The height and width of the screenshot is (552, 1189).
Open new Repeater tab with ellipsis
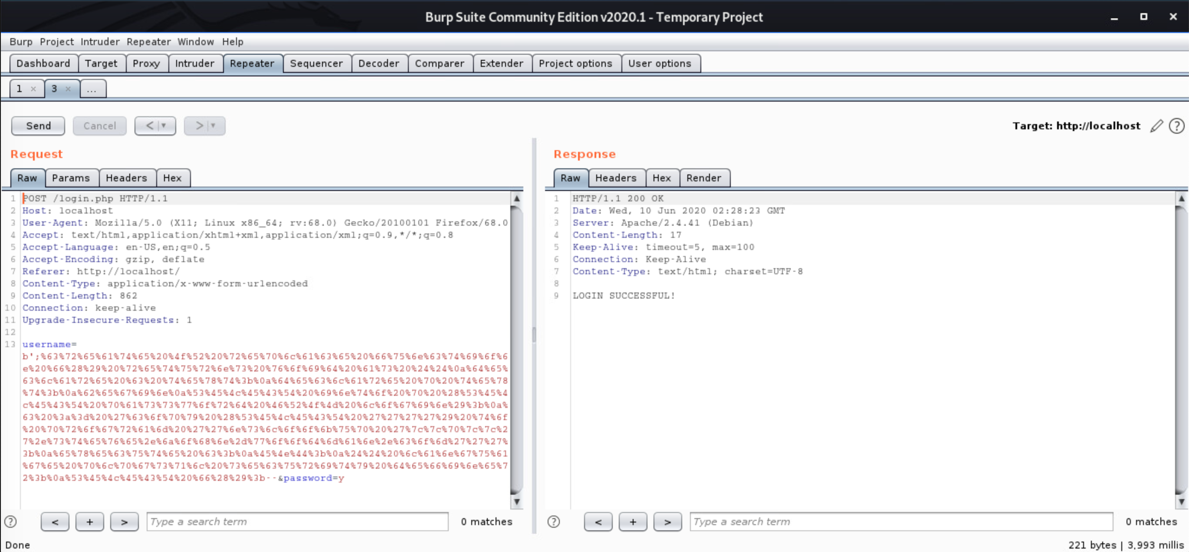point(92,89)
